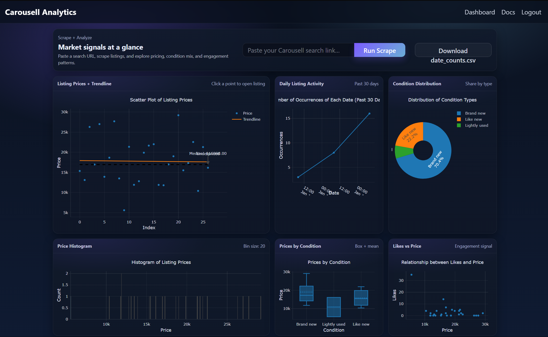Click the 'Scatter Plot of Listing Prices' chart title
Image resolution: width=548 pixels, height=337 pixels.
tap(161, 100)
